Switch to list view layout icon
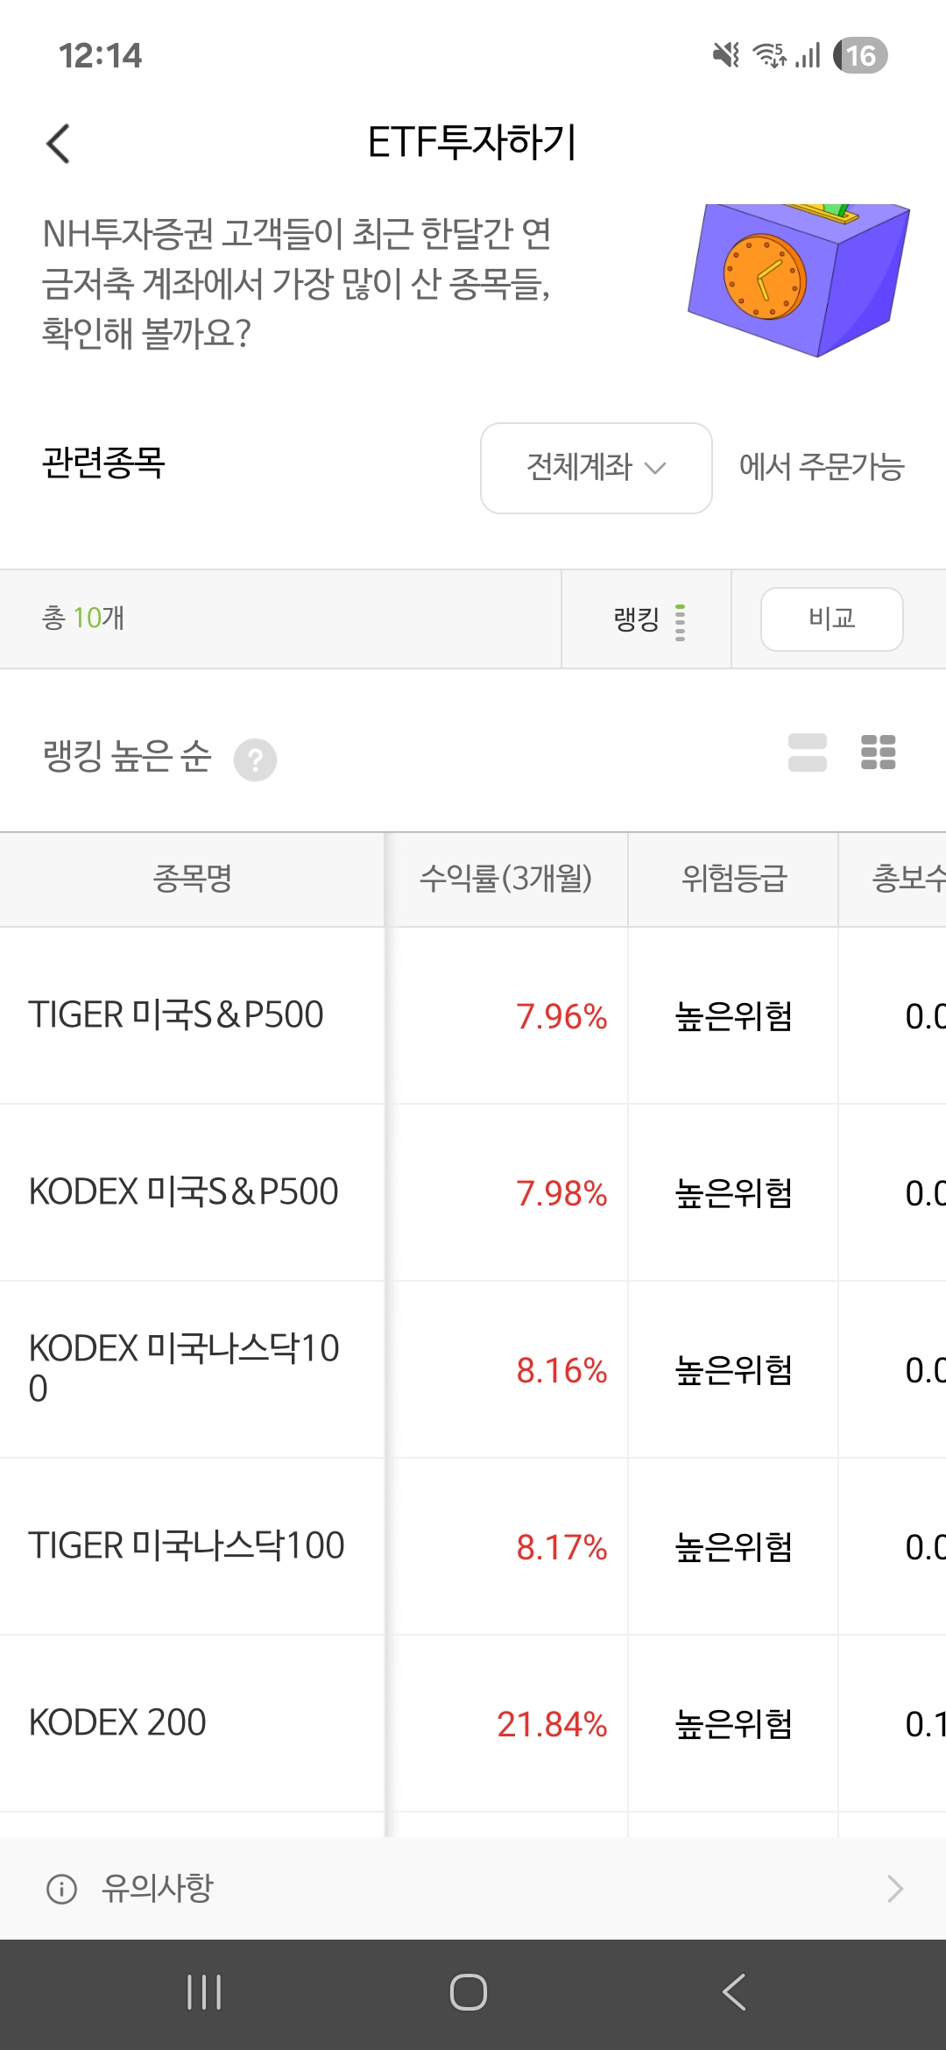The width and height of the screenshot is (946, 2050). coord(808,753)
